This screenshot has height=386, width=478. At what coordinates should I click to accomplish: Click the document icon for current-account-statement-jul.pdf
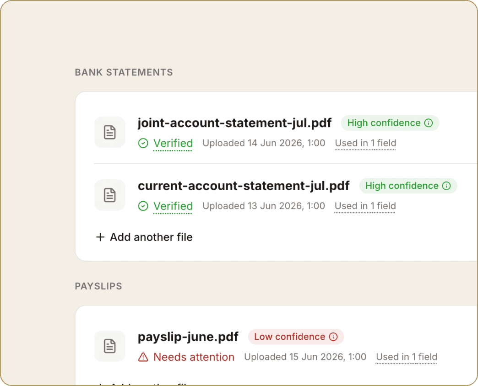click(110, 195)
